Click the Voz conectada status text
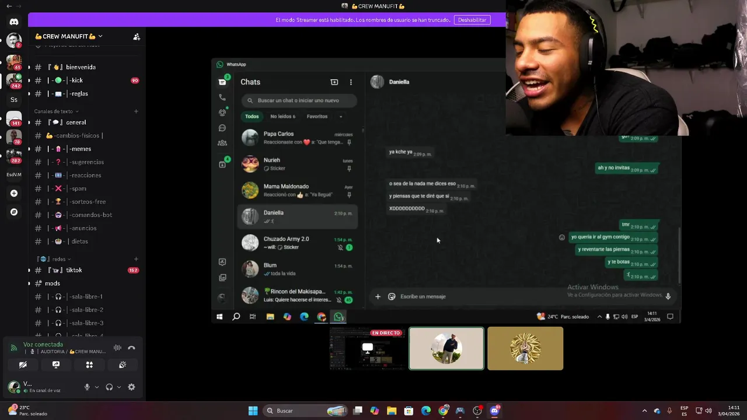Image resolution: width=747 pixels, height=420 pixels. [43, 345]
